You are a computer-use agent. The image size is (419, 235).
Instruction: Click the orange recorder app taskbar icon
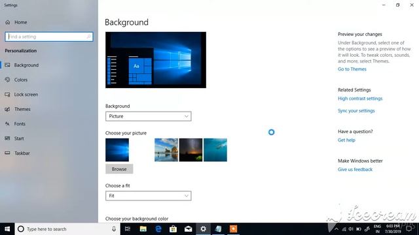tap(233, 229)
